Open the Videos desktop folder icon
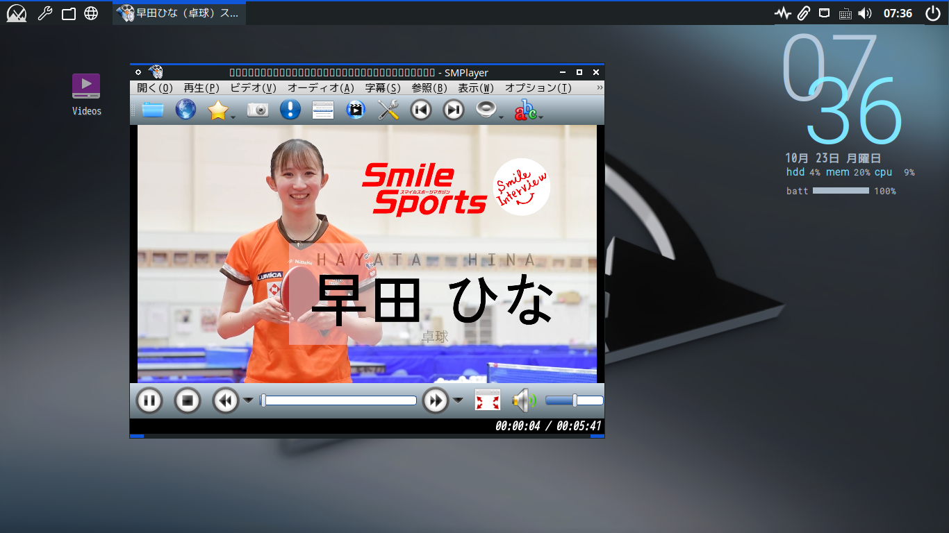 pyautogui.click(x=86, y=94)
